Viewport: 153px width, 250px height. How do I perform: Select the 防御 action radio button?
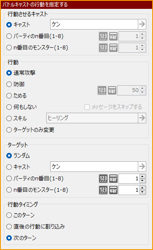point(9,84)
